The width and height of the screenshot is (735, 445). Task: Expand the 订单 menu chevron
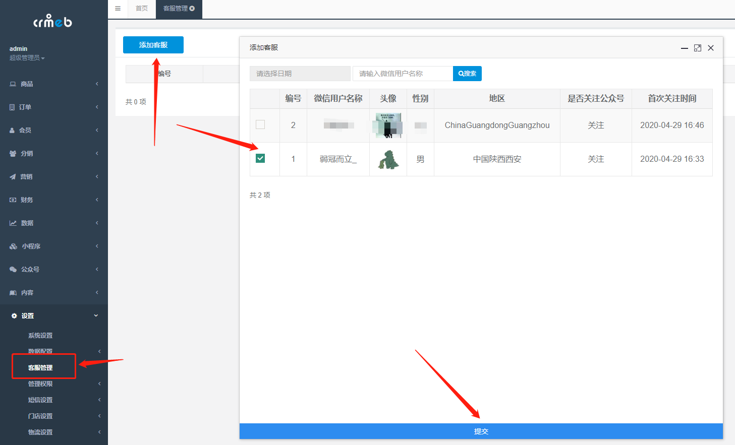[97, 107]
